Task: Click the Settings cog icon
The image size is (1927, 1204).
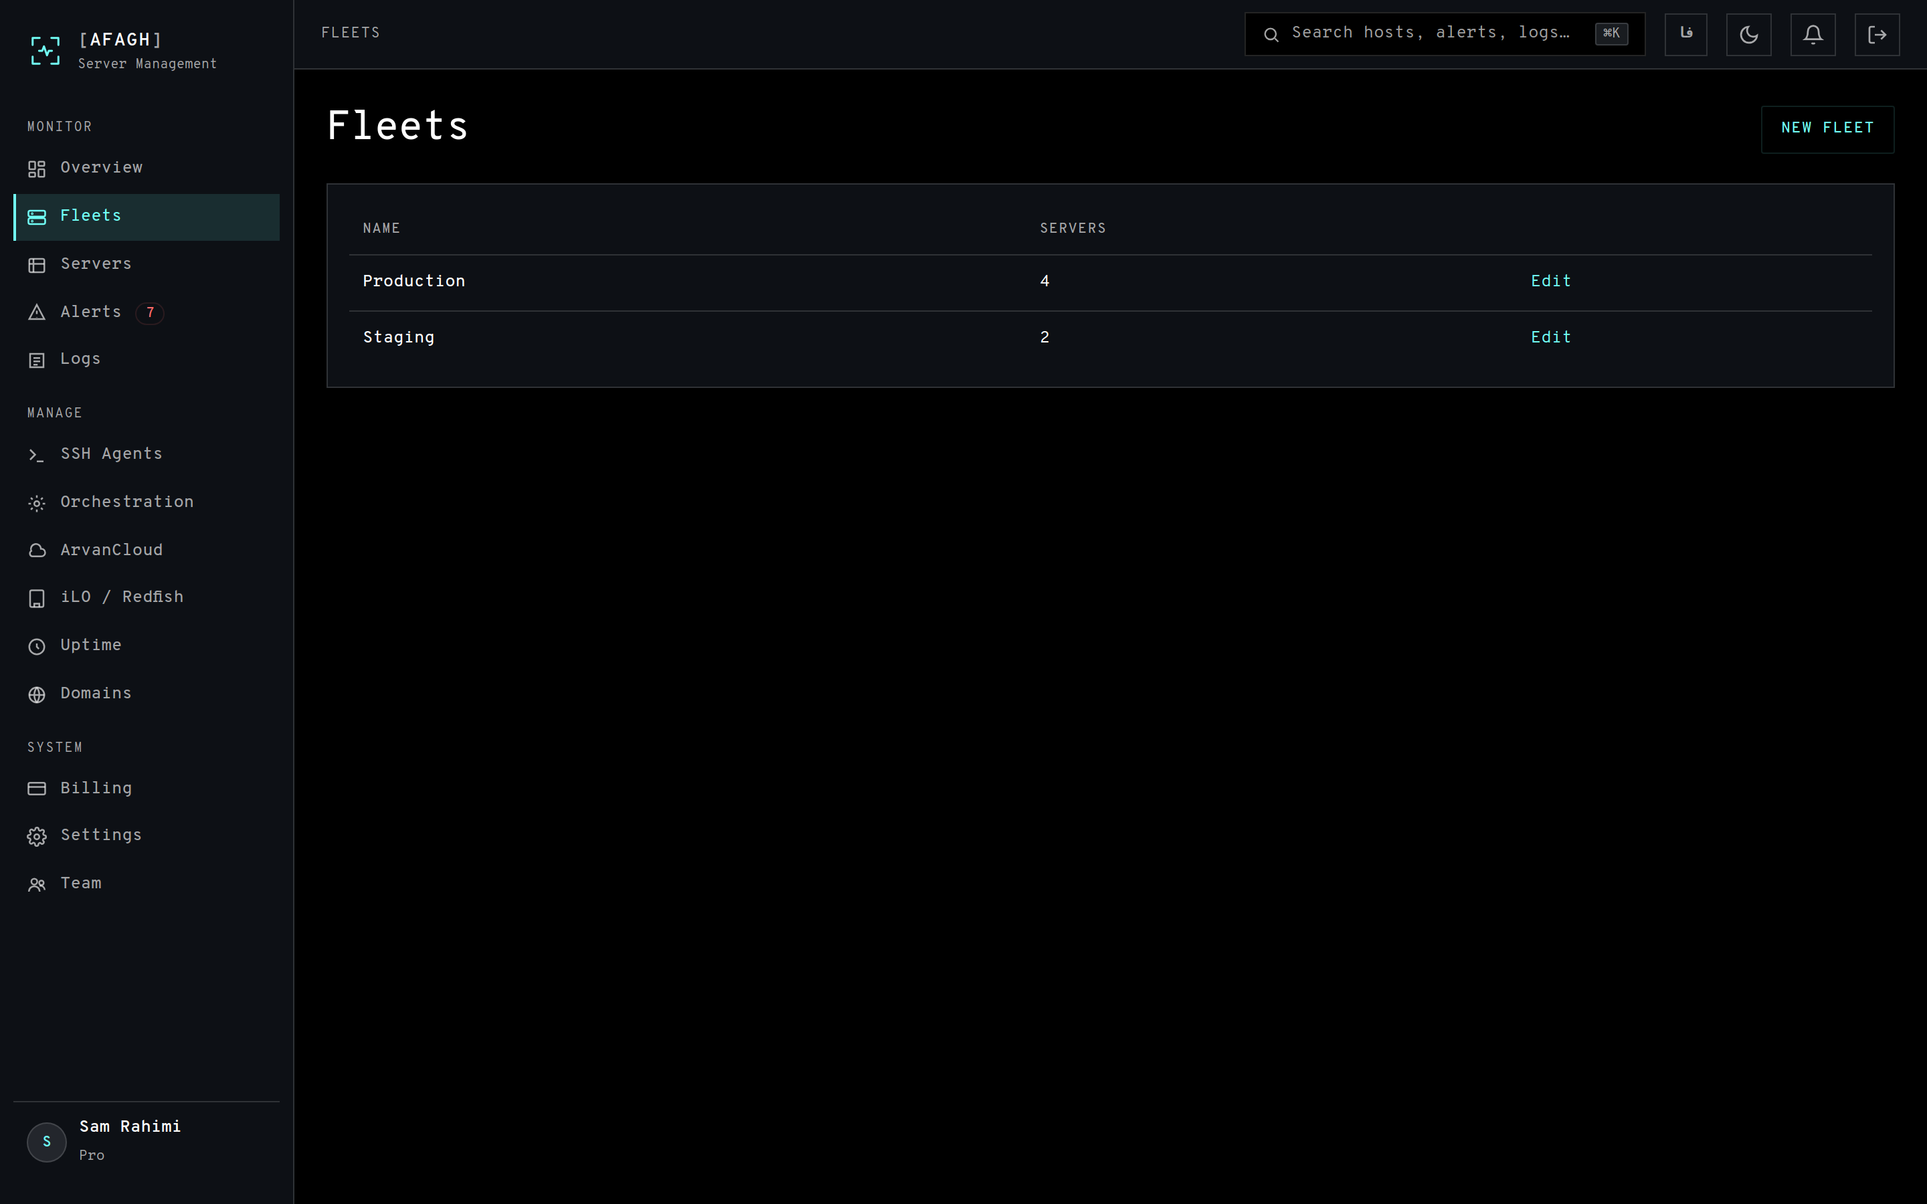Action: [x=37, y=836]
